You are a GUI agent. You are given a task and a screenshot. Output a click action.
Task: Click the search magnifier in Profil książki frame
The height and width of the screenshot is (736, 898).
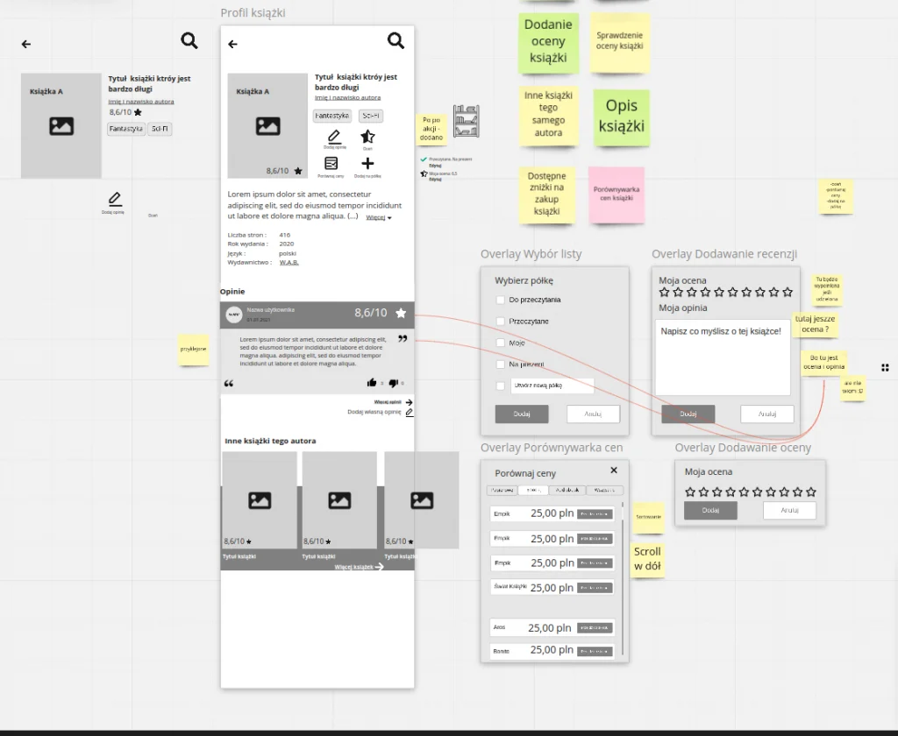pos(396,40)
